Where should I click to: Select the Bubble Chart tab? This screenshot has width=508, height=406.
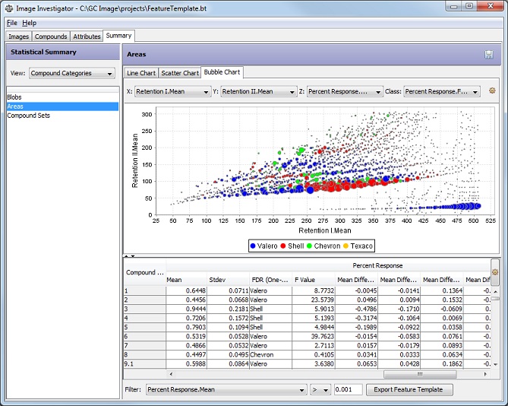coord(222,72)
